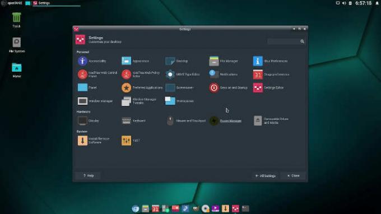This screenshot has width=381, height=214.
Task: Open the Desktop settings
Action: click(176, 61)
